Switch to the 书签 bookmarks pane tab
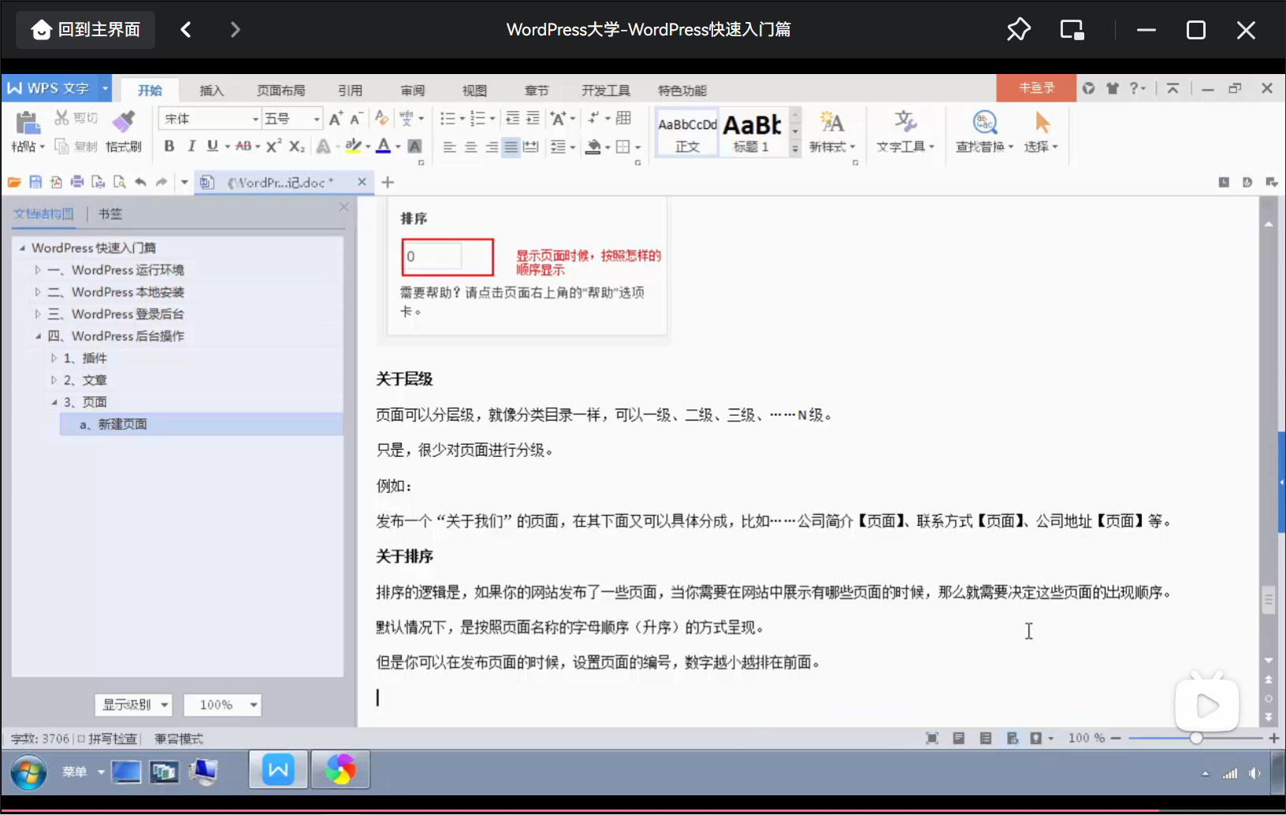 pyautogui.click(x=110, y=213)
